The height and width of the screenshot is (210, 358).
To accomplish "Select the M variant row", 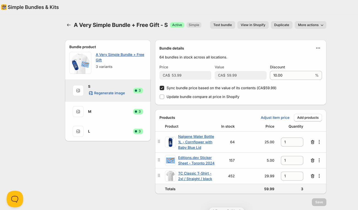I will [108, 111].
